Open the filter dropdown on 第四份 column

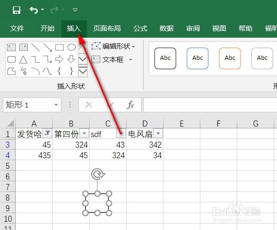(84, 133)
